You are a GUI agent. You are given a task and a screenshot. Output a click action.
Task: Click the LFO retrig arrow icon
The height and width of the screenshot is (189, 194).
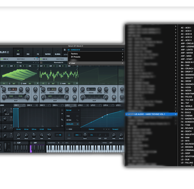click(x=77, y=120)
